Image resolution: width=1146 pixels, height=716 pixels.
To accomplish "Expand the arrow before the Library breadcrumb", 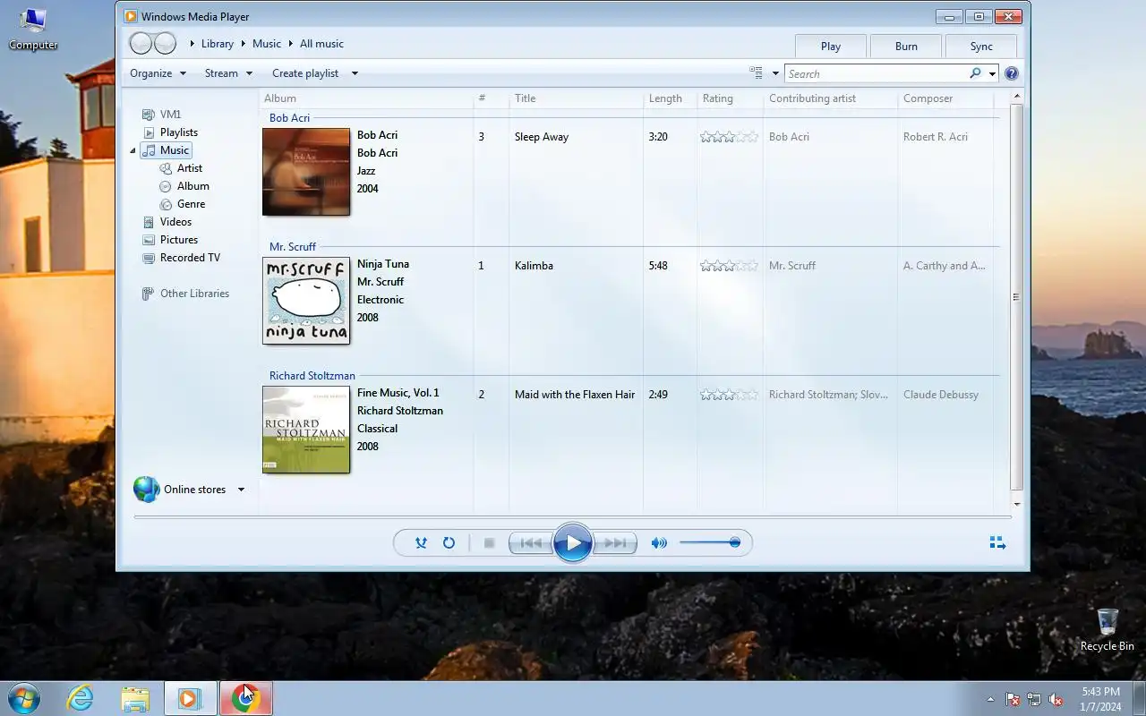I will point(192,44).
